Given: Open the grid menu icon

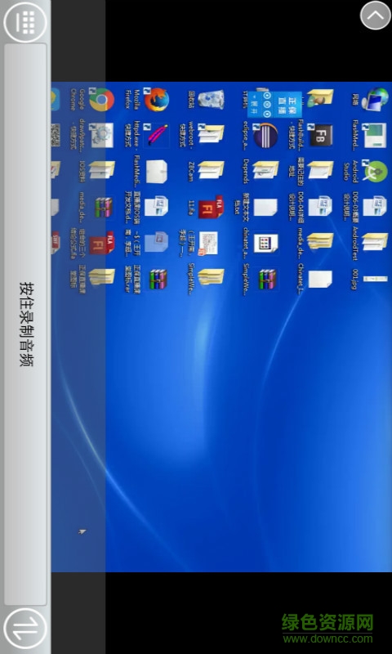Looking at the screenshot, I should pyautogui.click(x=25, y=23).
